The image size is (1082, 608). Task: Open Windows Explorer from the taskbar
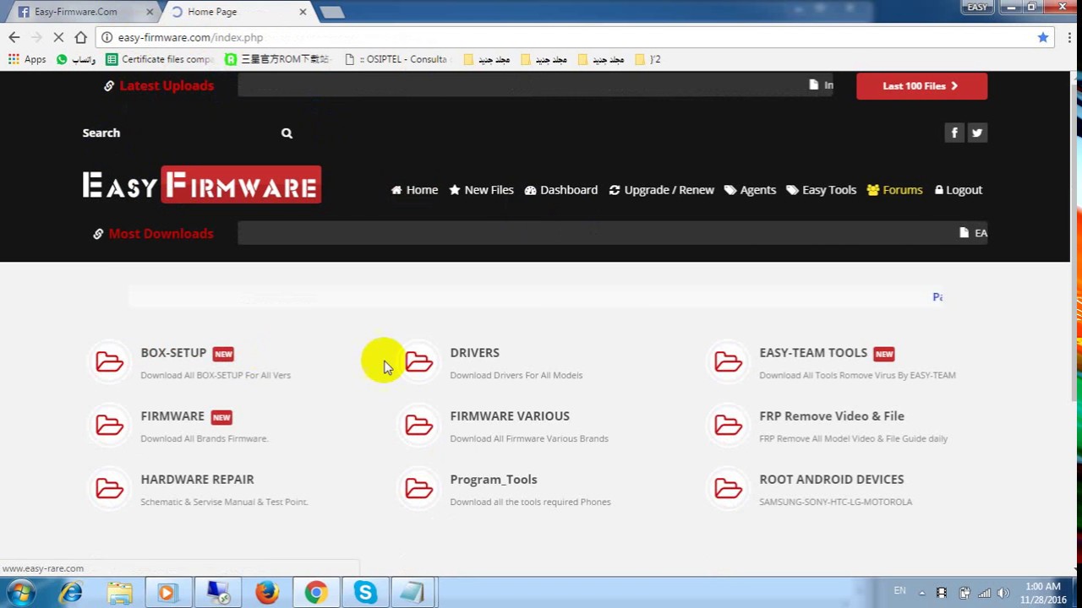click(120, 593)
